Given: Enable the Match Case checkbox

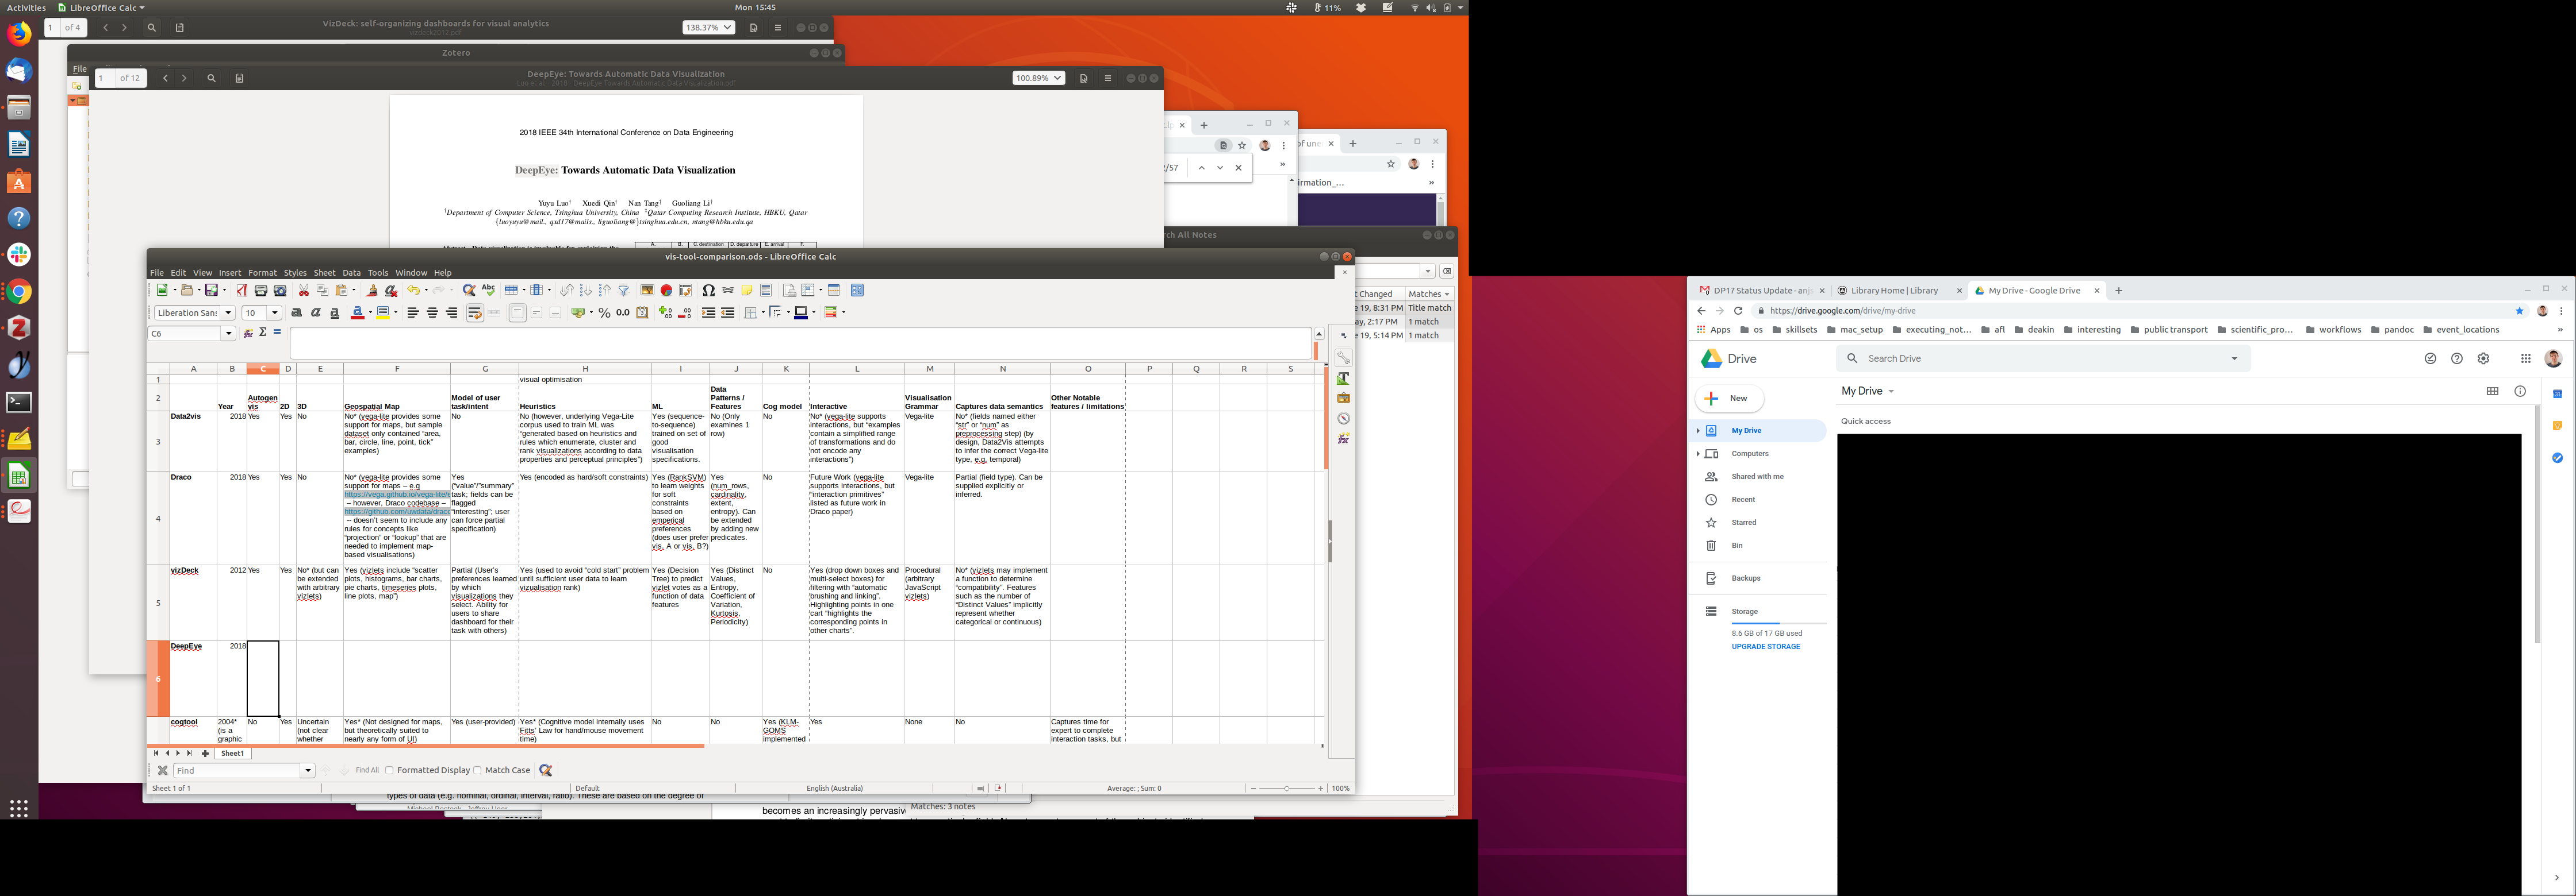Looking at the screenshot, I should click(478, 770).
